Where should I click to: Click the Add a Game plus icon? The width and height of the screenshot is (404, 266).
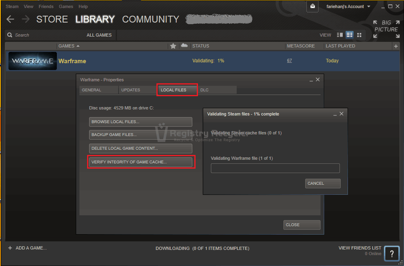pos(10,248)
